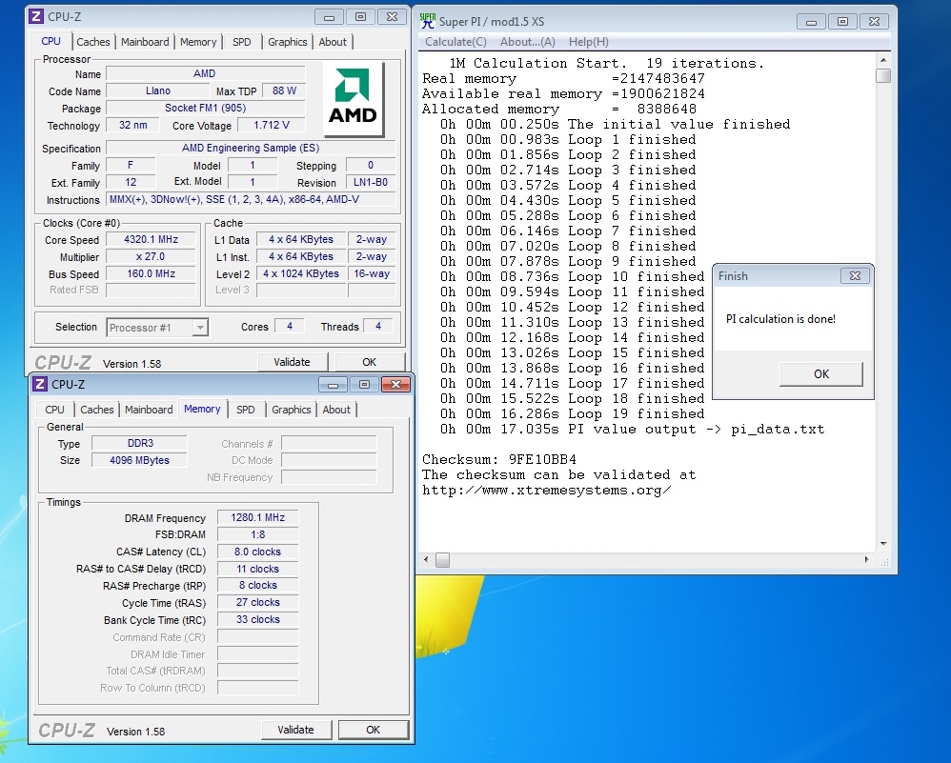951x763 pixels.
Task: Click the Cycle Time (tRAS) value 27 clocks
Action: click(258, 602)
